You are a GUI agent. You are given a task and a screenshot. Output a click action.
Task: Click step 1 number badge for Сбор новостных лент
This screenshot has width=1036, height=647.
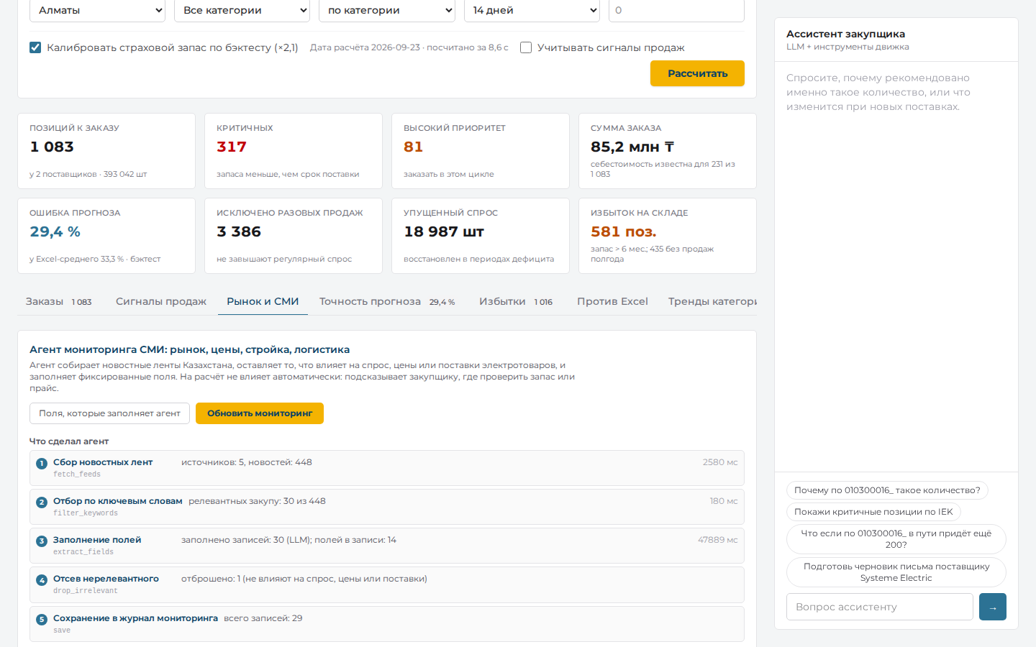[42, 463]
